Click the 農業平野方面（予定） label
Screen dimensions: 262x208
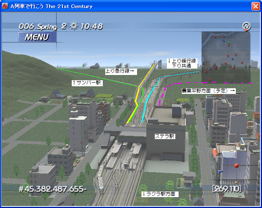coord(209,91)
